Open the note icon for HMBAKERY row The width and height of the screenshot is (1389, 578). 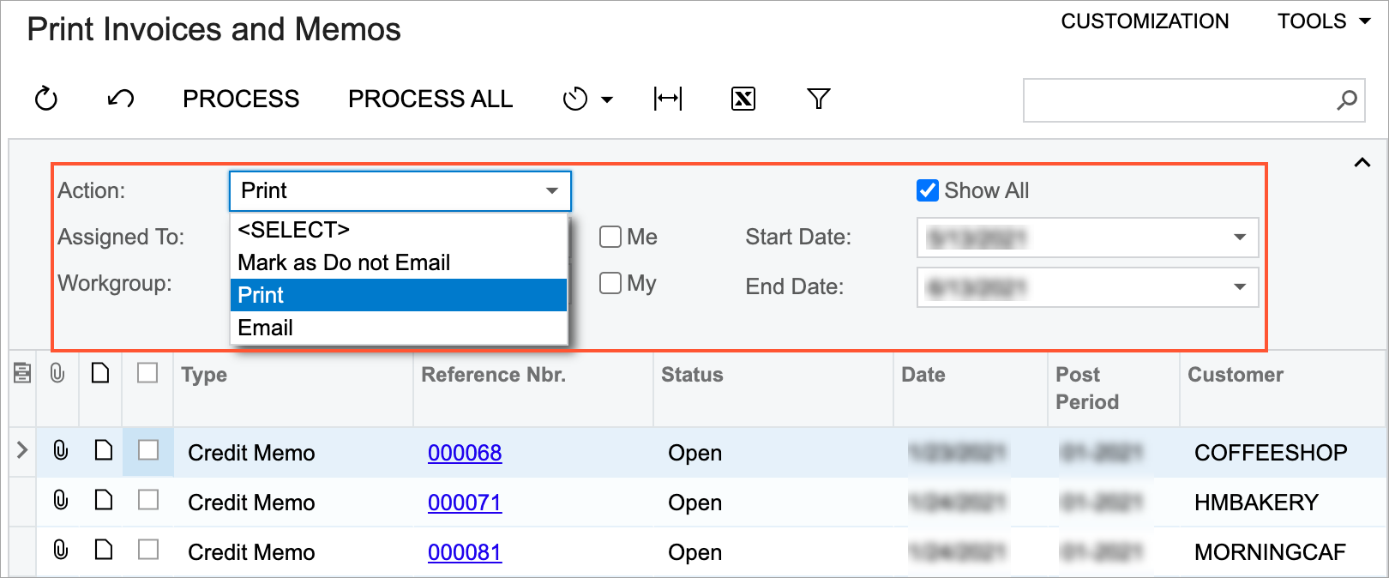(103, 500)
